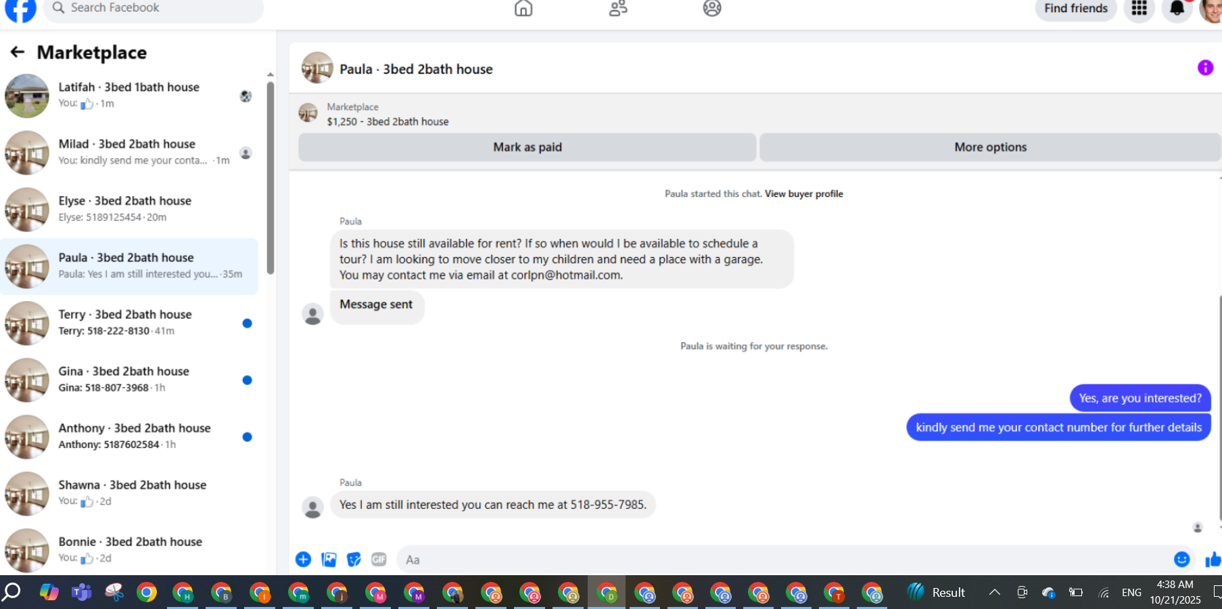
Task: Open Shawna 3bed 2bath house chat
Action: (128, 493)
